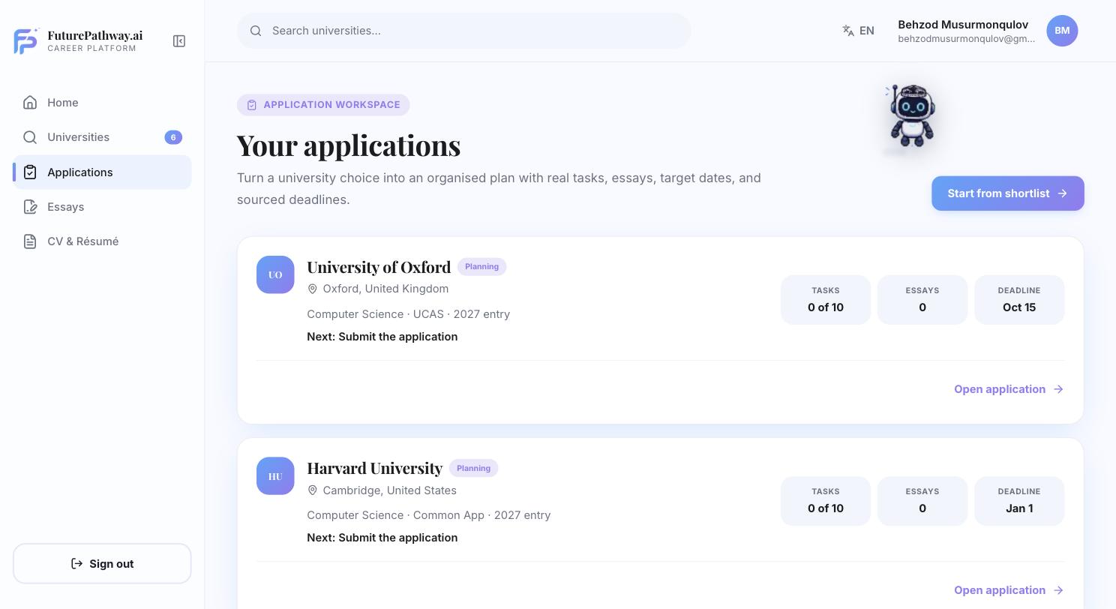Select Applications in the sidebar
Image resolution: width=1116 pixels, height=609 pixels.
point(102,172)
